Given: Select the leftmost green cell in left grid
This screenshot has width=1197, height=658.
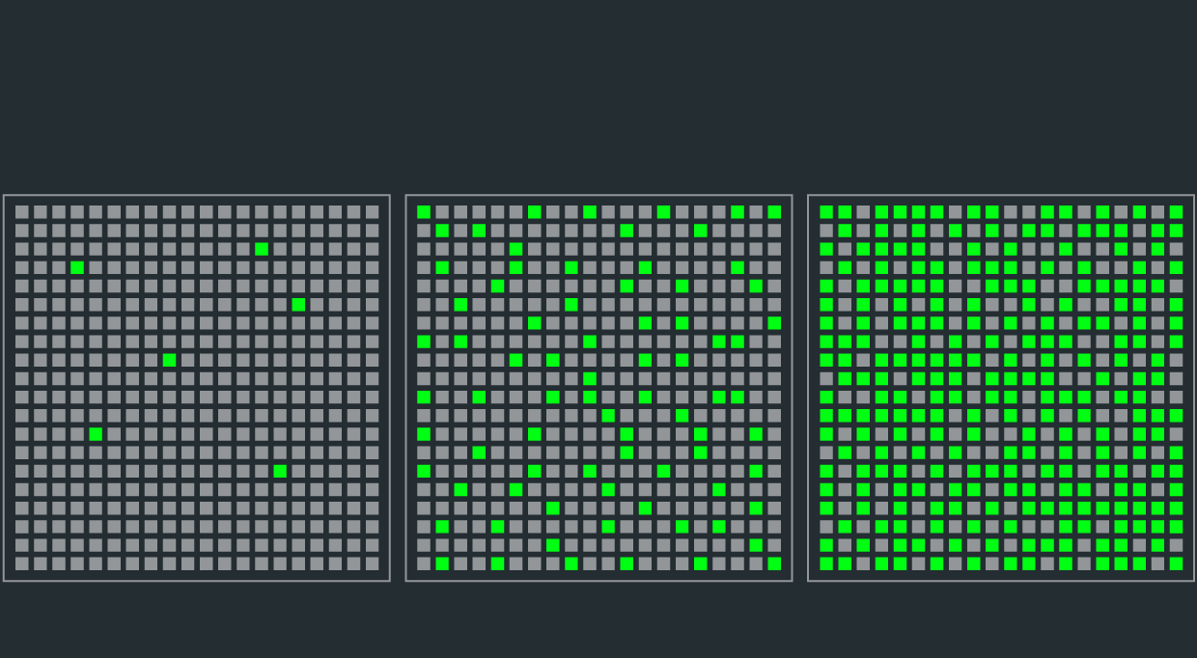Looking at the screenshot, I should pyautogui.click(x=77, y=267).
